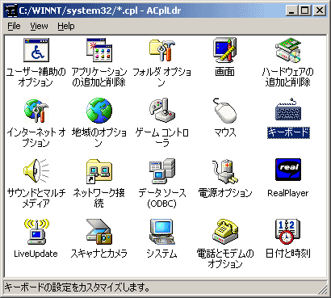Click the キーボード label text

[x=288, y=132]
